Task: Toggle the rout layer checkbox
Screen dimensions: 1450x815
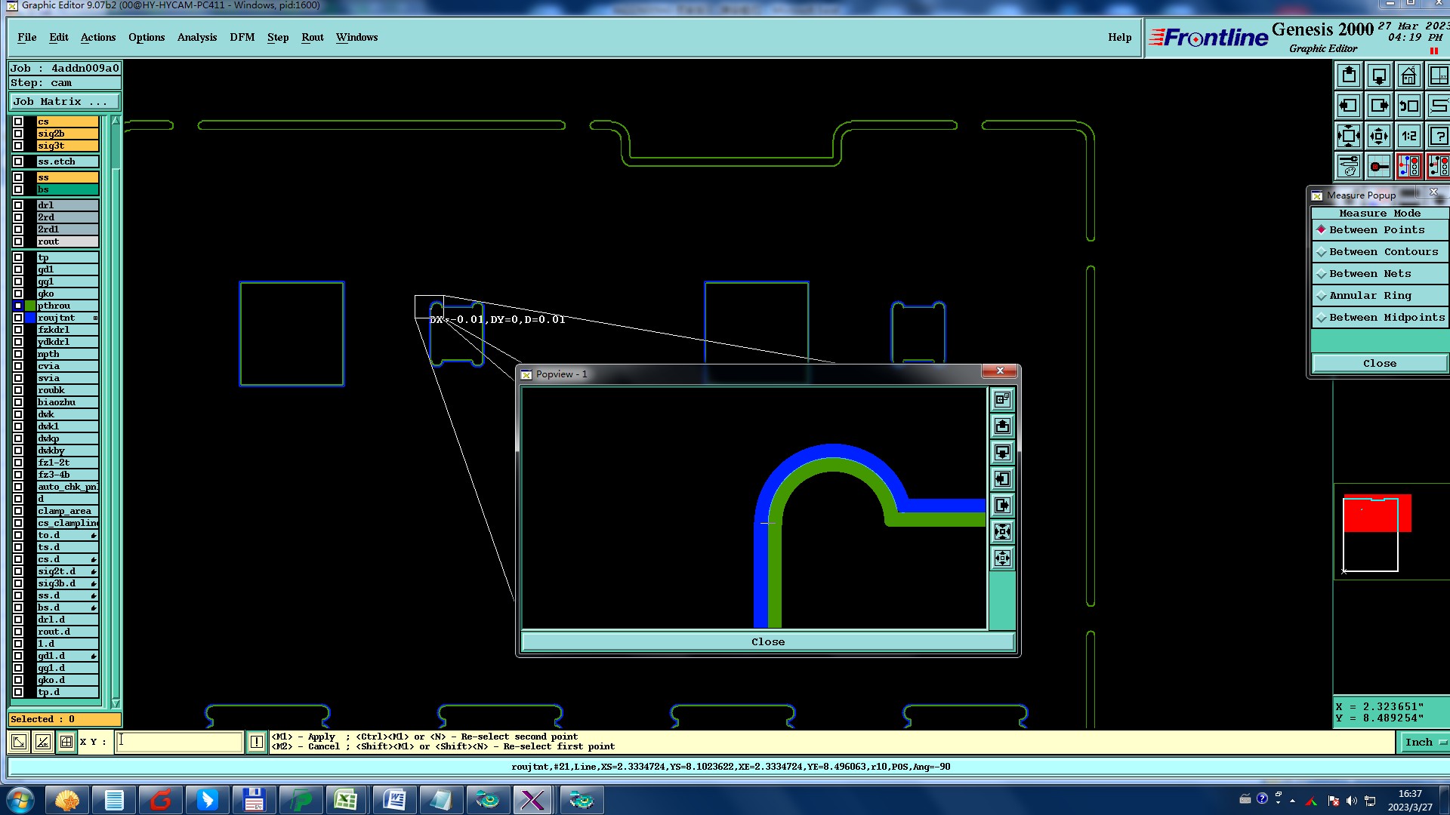Action: pyautogui.click(x=18, y=241)
